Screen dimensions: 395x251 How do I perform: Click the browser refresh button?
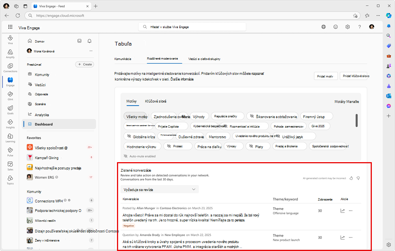17,16
